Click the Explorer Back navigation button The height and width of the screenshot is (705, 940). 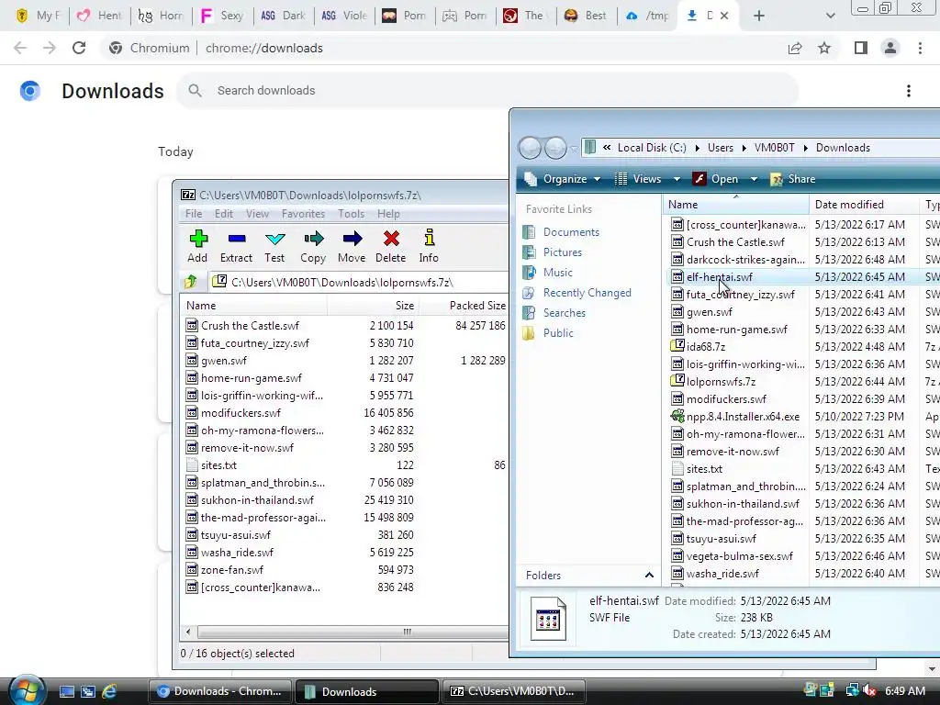(x=530, y=148)
